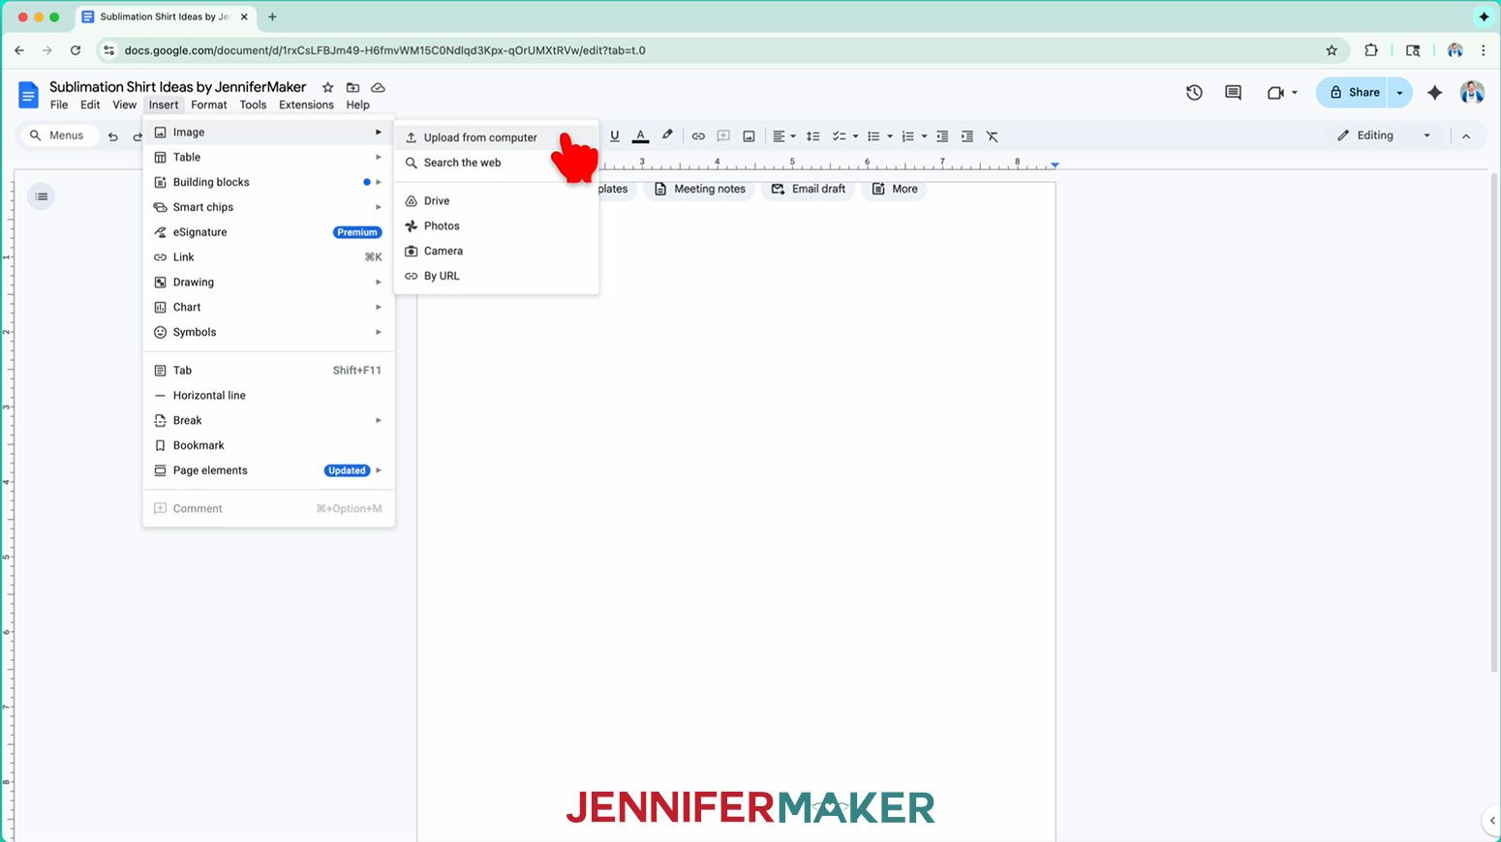Screen dimensions: 1501x842
Task: Click the decrease indent icon
Action: pyautogui.click(x=942, y=136)
